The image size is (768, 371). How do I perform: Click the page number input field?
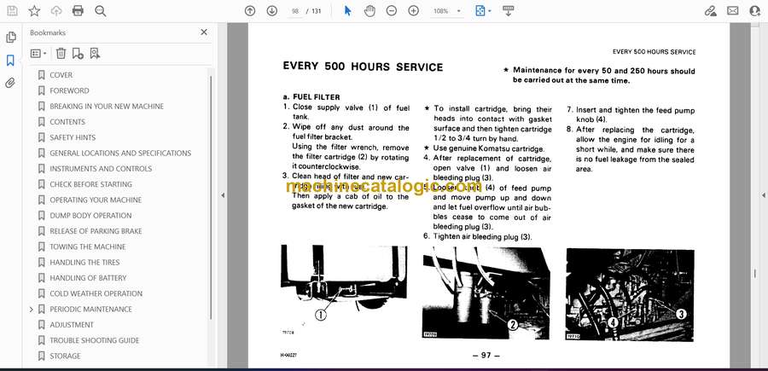(295, 11)
